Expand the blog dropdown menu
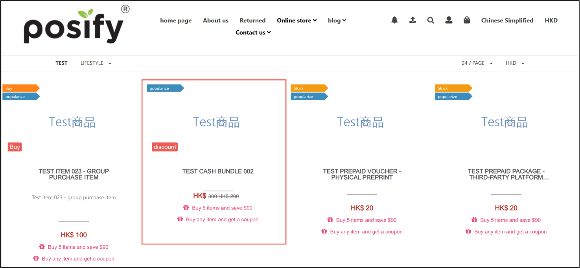This screenshot has height=268, width=580. [337, 20]
